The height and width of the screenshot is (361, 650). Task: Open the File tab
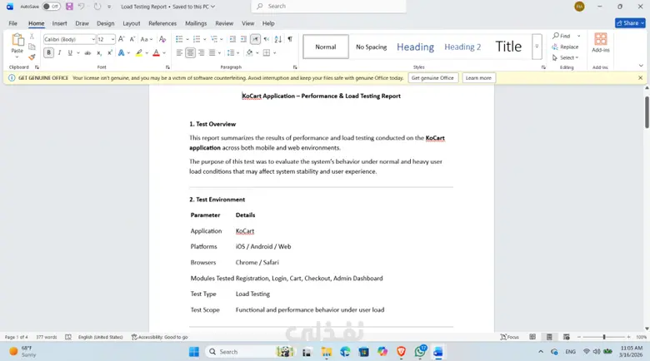point(12,23)
